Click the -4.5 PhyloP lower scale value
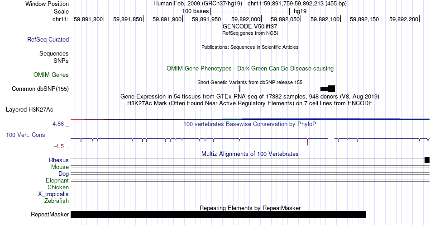Image resolution: width=430 pixels, height=225 pixels. point(59,146)
